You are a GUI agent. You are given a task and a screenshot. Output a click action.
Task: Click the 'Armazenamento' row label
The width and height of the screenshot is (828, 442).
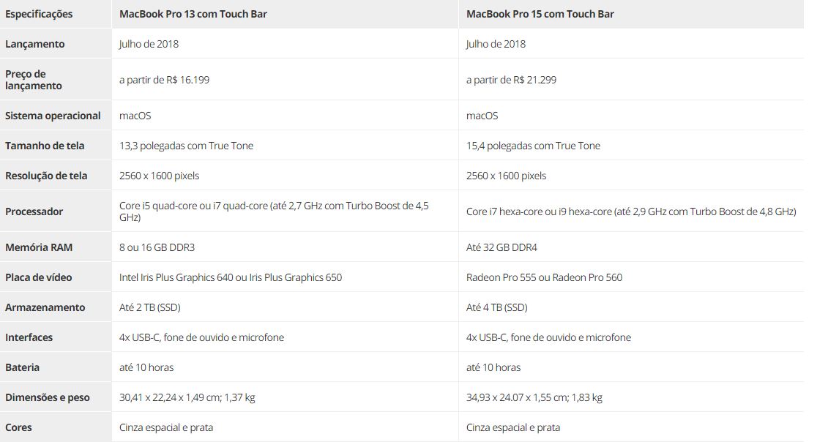click(45, 307)
